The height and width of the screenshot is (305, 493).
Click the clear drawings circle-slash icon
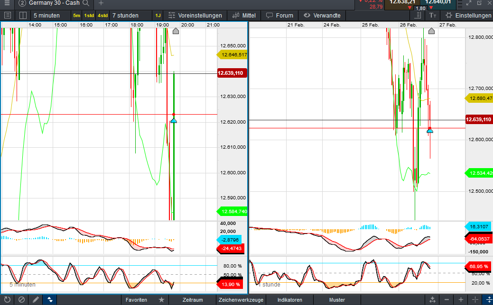click(x=21, y=300)
